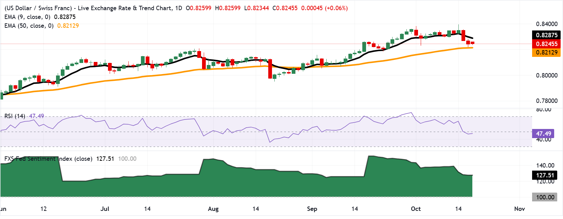Click the Nov date axis label
Image resolution: width=563 pixels, height=219 pixels.
pyautogui.click(x=520, y=209)
